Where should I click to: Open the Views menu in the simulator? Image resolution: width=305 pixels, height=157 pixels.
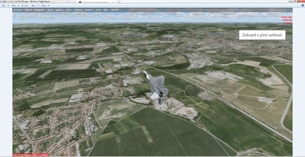click(x=69, y=10)
